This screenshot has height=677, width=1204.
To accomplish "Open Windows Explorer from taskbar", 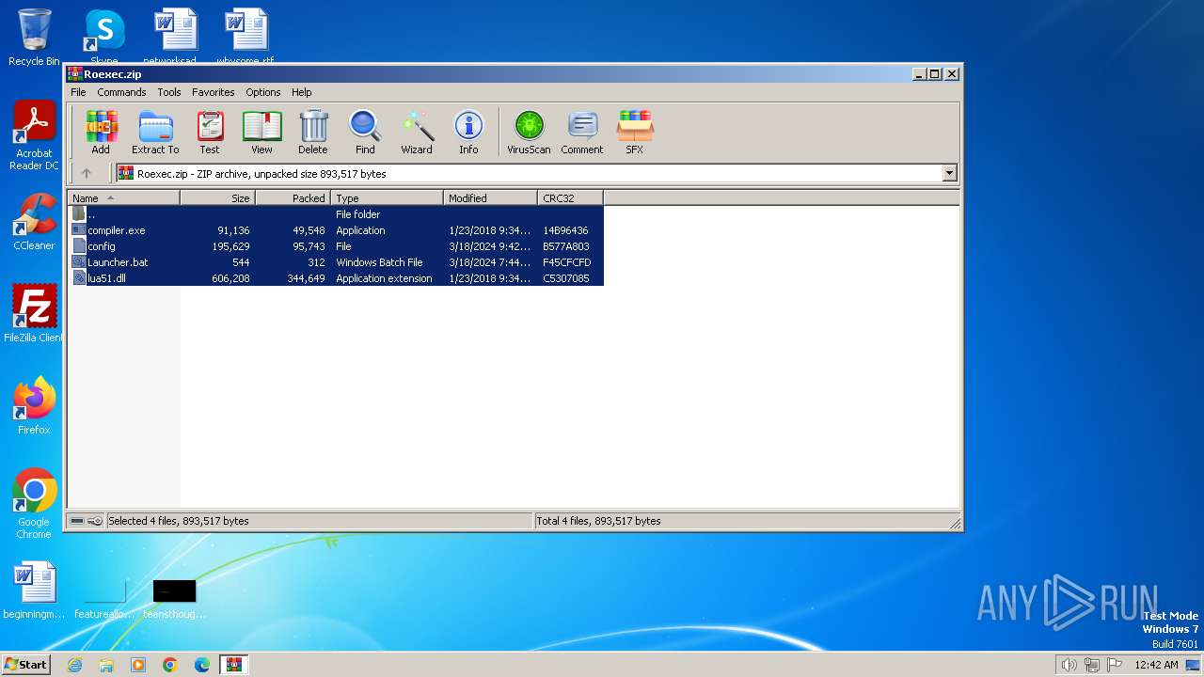I will 106,665.
